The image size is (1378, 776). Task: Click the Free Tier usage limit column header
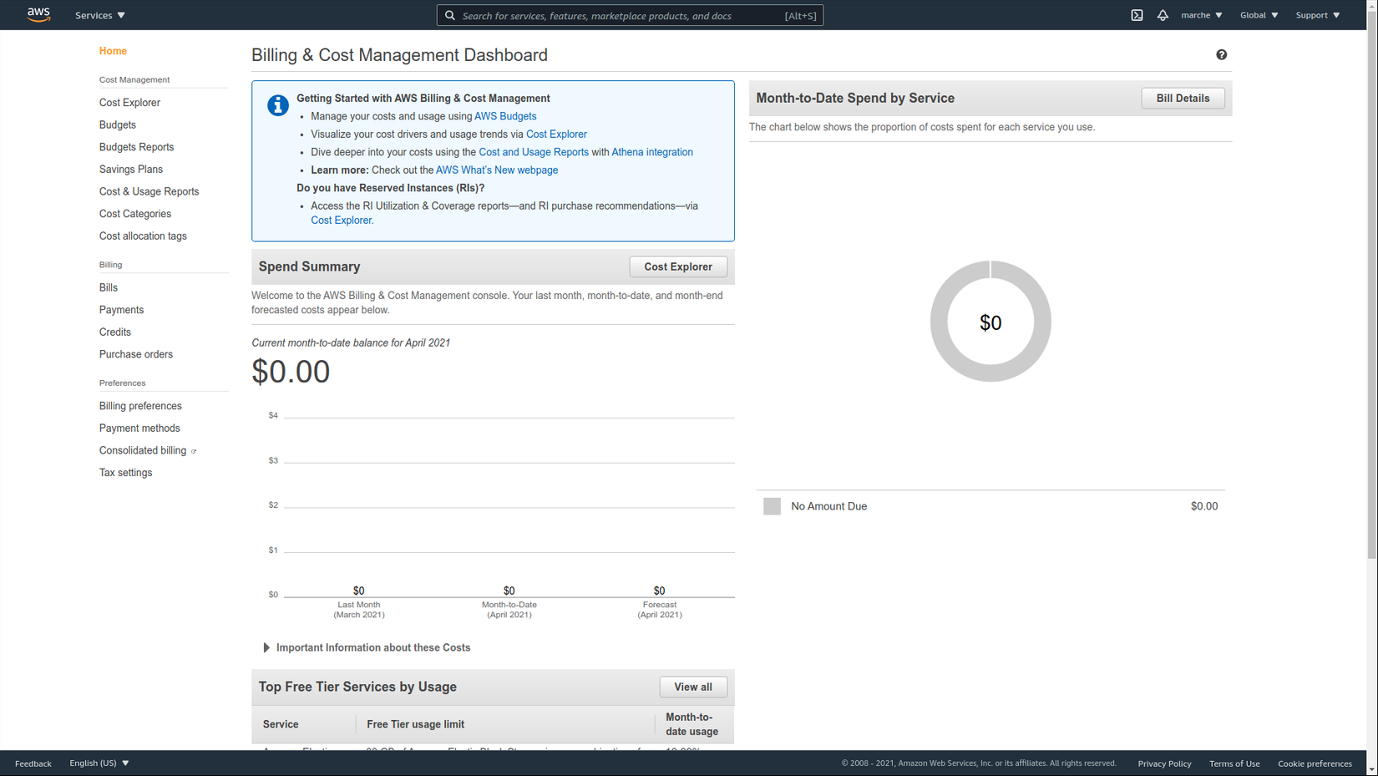click(x=415, y=724)
